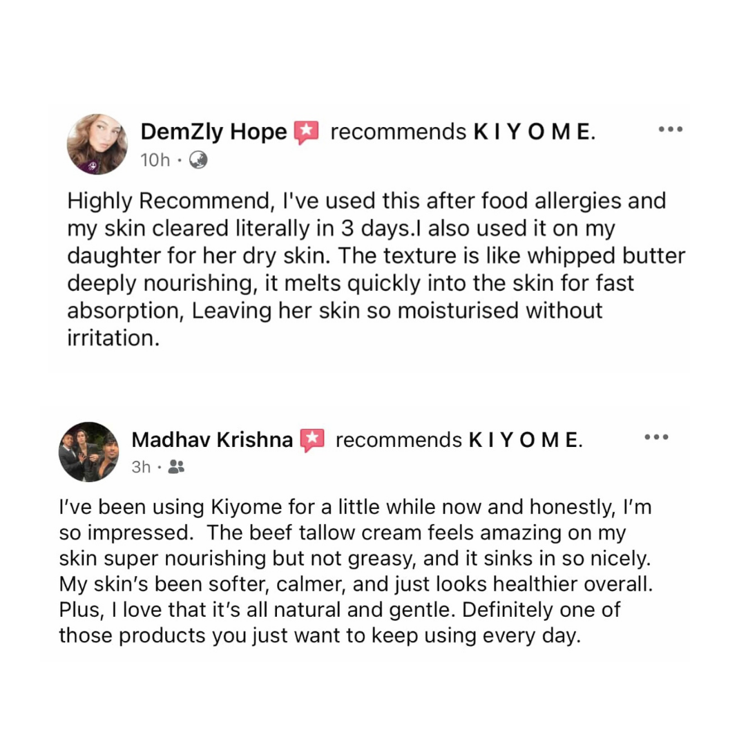Click the word recommends in Madhav's header

click(399, 440)
